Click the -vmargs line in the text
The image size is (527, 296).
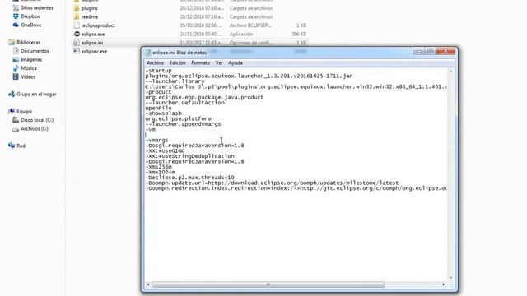pos(156,141)
